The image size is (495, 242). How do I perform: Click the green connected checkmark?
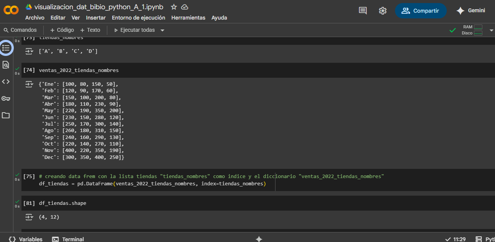click(452, 30)
